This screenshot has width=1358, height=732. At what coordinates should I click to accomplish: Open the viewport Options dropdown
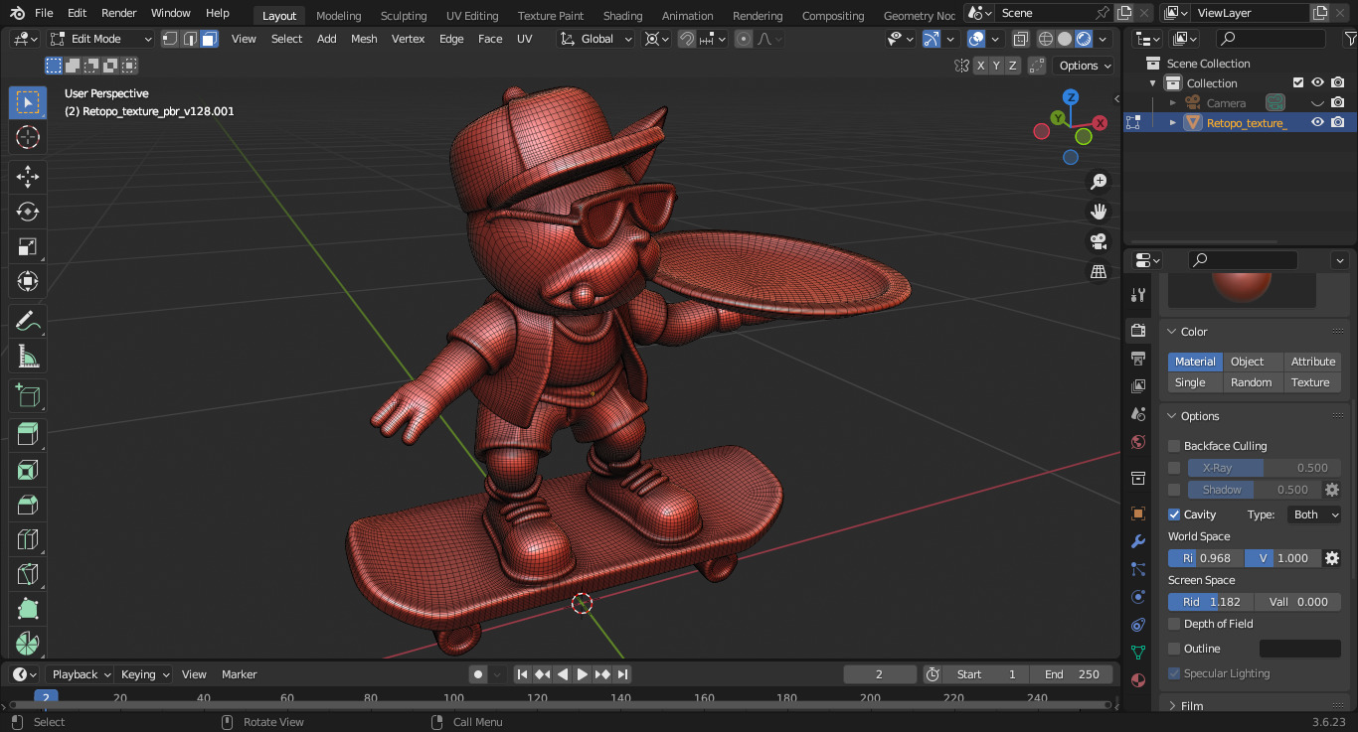[1085, 66]
